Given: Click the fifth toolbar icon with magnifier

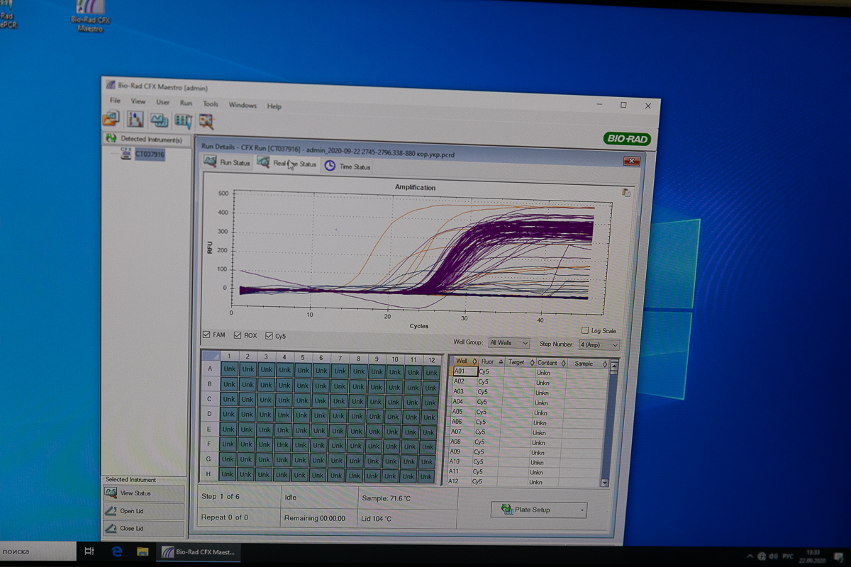Looking at the screenshot, I should (206, 121).
